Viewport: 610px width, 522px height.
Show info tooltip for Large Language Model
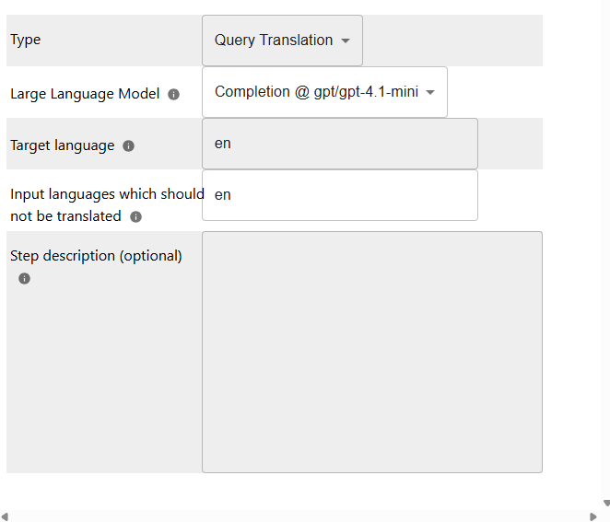click(x=174, y=95)
